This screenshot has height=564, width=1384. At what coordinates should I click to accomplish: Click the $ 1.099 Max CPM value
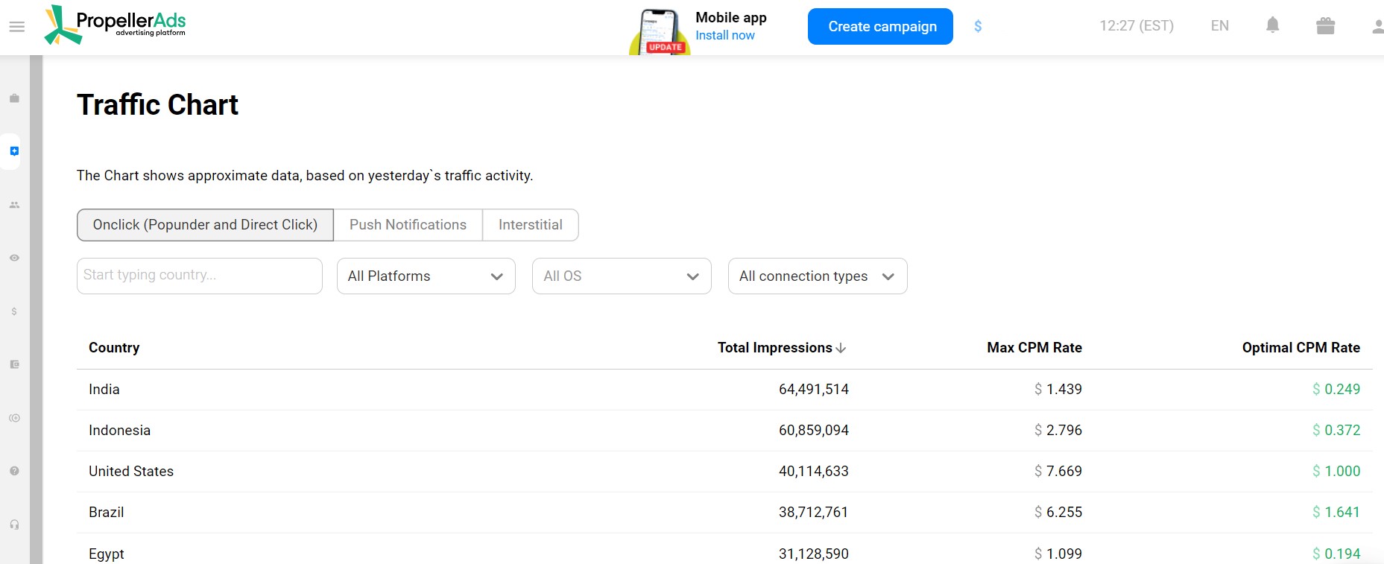(x=1058, y=554)
